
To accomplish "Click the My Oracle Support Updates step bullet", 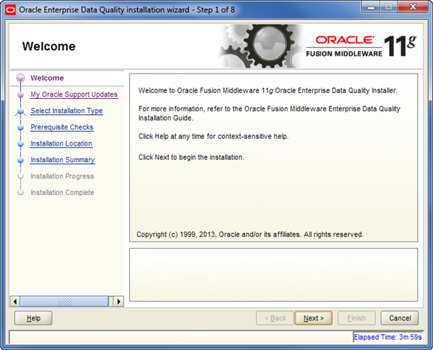I will (x=20, y=95).
